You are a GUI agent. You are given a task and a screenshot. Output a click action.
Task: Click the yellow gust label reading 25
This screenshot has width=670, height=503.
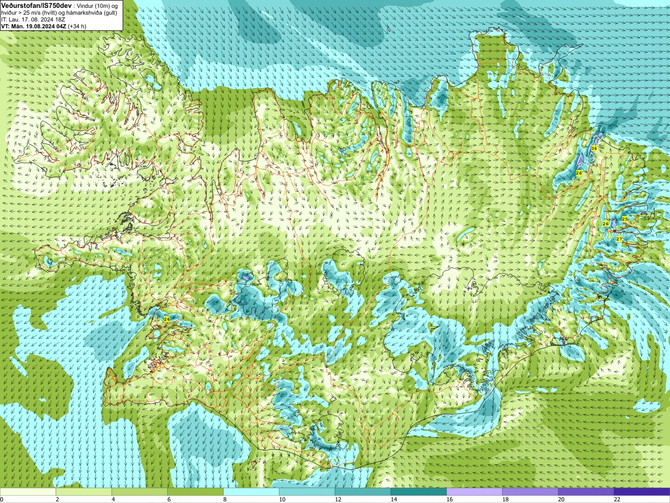(624, 218)
